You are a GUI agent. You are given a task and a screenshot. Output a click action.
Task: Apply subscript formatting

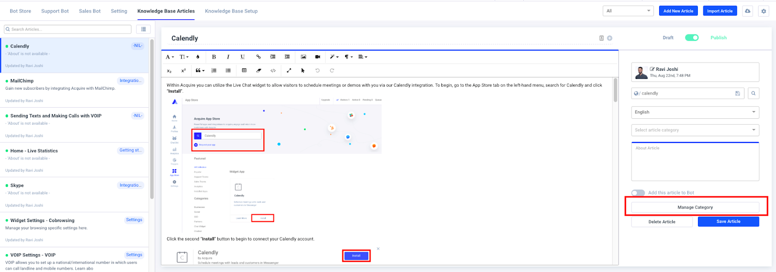tap(169, 71)
